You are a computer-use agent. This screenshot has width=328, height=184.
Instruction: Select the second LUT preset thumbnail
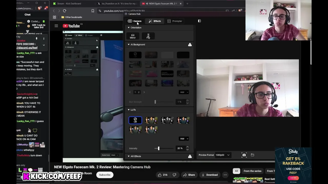(151, 120)
